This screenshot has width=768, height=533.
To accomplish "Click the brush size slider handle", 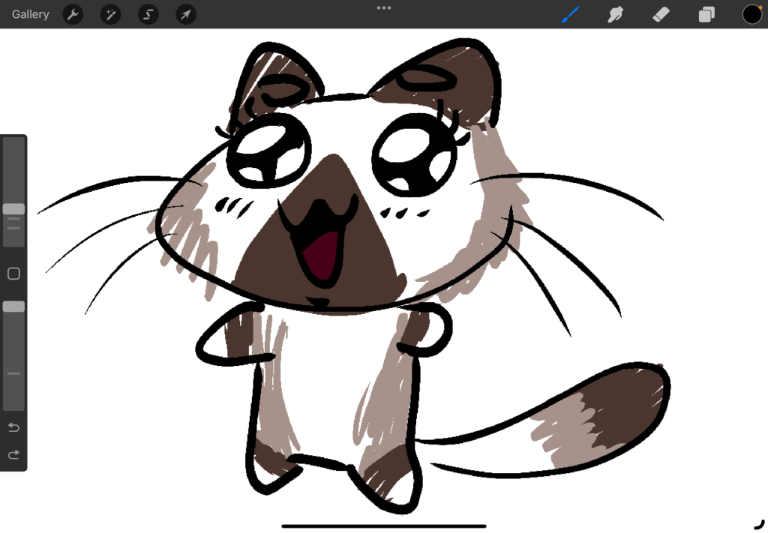I will [x=13, y=209].
